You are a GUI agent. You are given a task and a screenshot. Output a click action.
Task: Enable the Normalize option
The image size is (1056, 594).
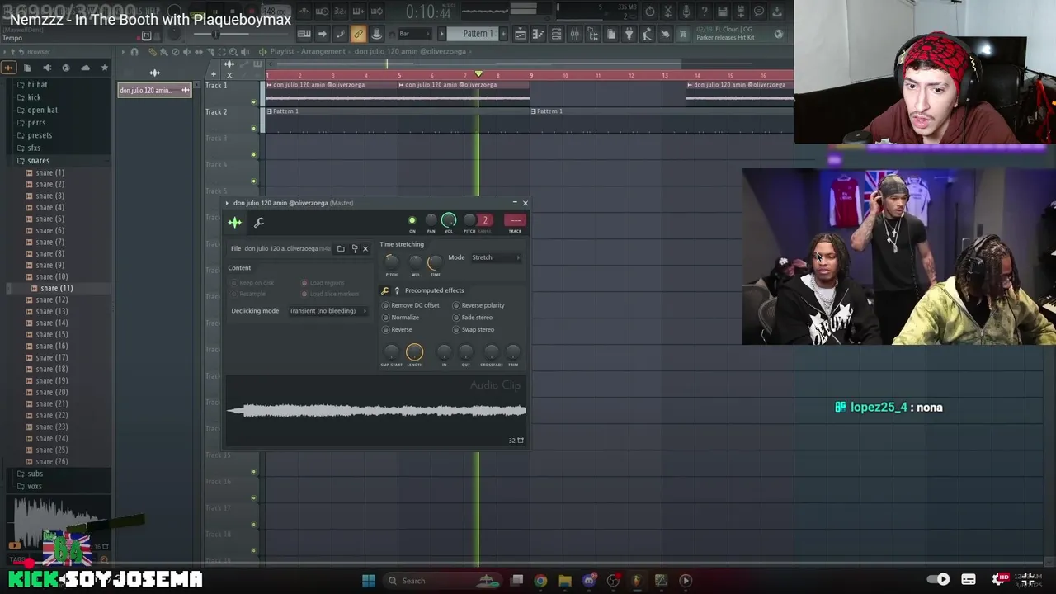point(401,318)
